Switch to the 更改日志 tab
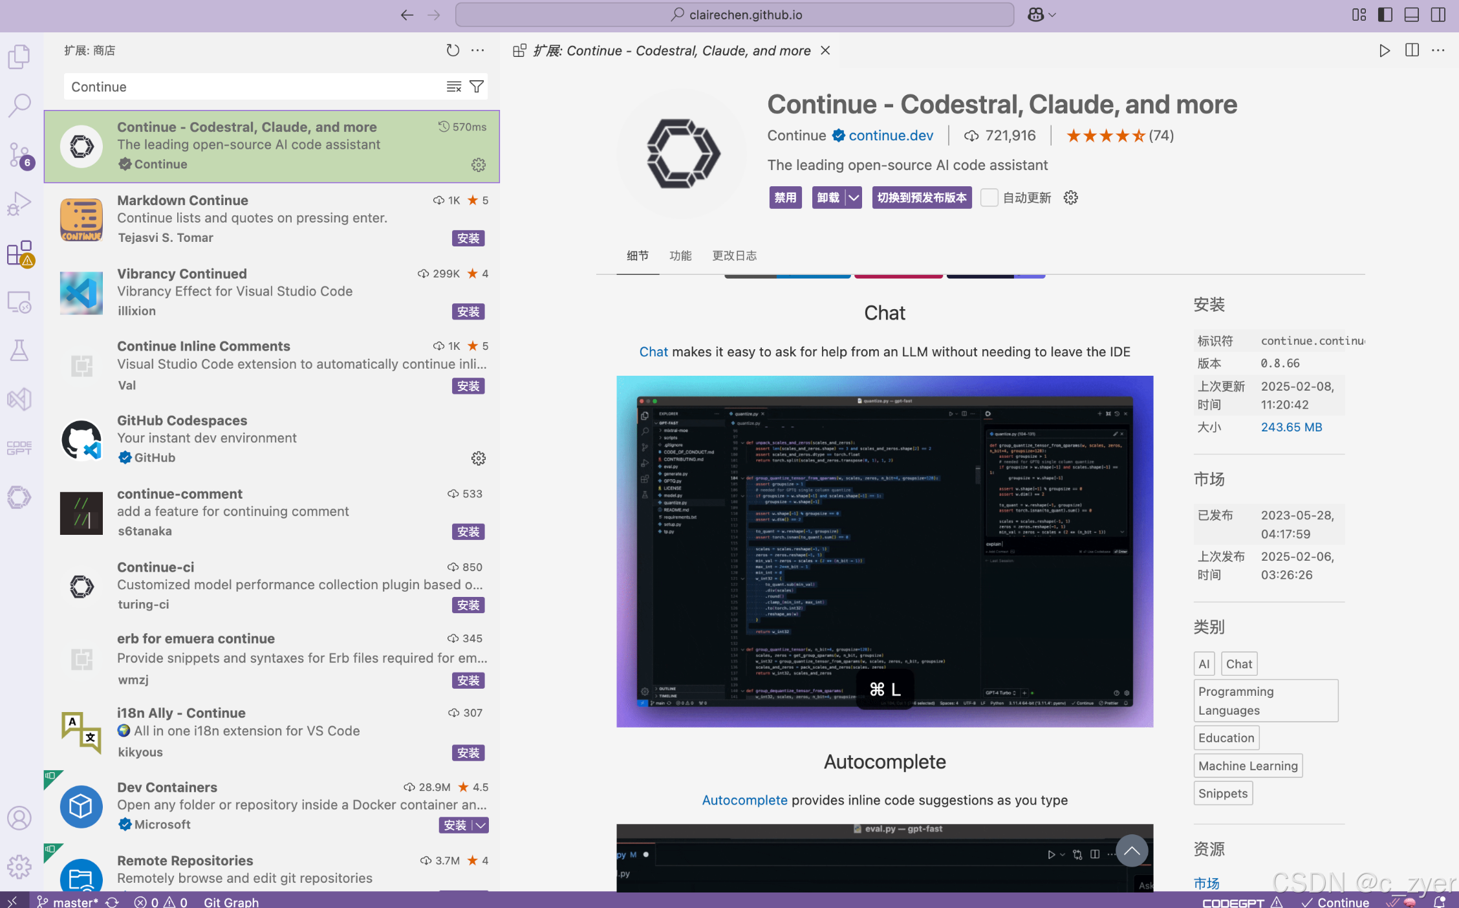The width and height of the screenshot is (1459, 908). [x=734, y=255]
